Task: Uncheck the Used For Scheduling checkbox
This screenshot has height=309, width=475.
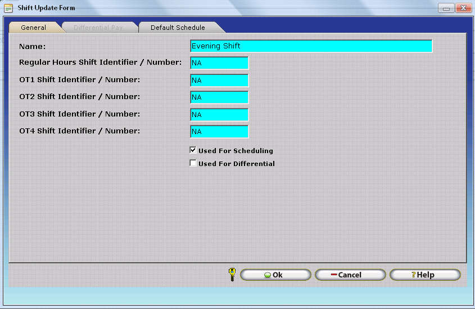Action: click(193, 150)
